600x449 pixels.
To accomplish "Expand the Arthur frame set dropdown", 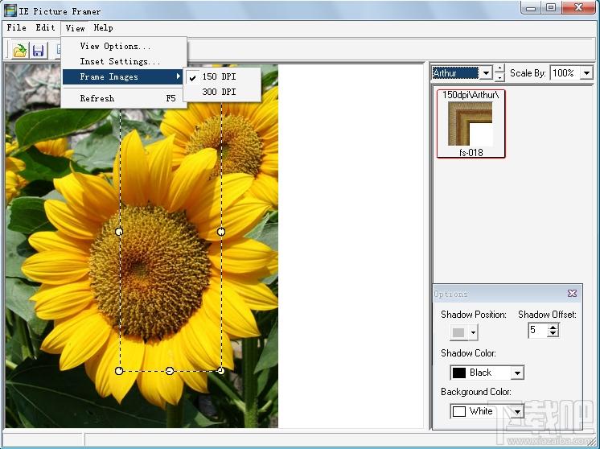I will 486,72.
